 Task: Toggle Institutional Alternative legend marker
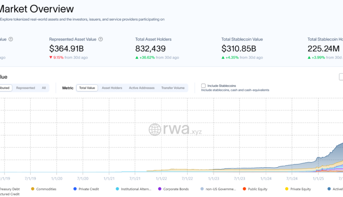[x=118, y=188]
